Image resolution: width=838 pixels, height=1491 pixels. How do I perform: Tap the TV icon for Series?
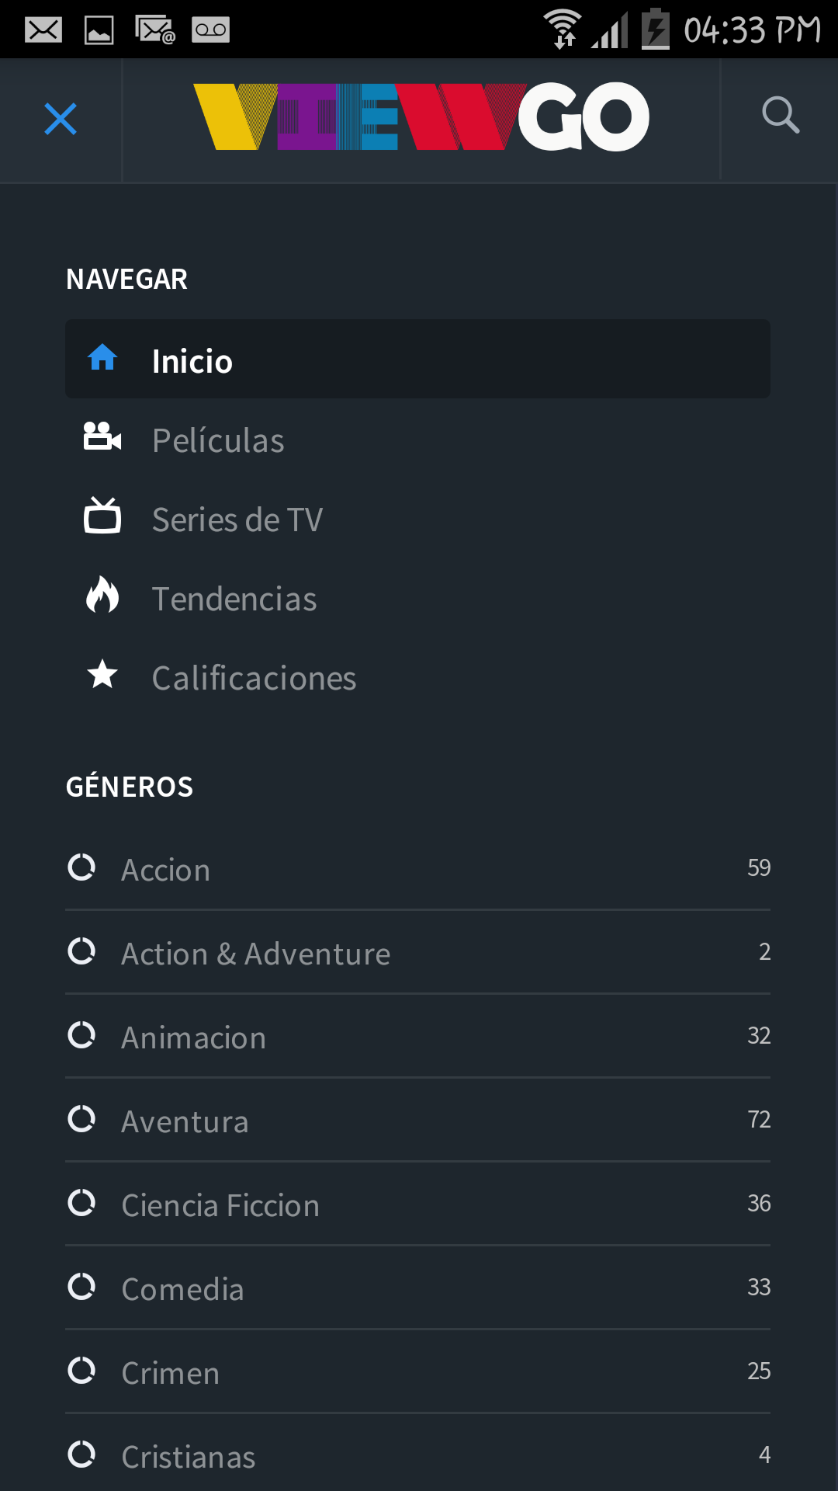click(102, 516)
